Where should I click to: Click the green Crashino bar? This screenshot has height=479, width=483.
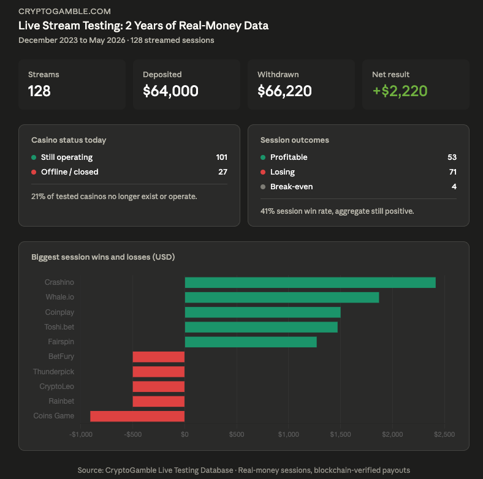coord(310,282)
